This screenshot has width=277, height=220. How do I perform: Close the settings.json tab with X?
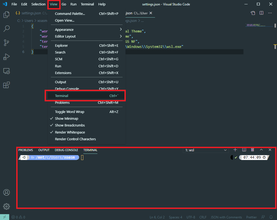(x=151, y=13)
